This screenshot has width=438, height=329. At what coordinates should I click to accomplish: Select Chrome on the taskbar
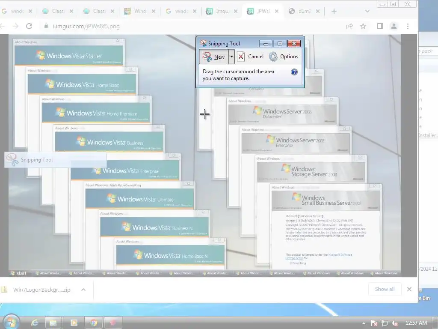pyautogui.click(x=94, y=323)
